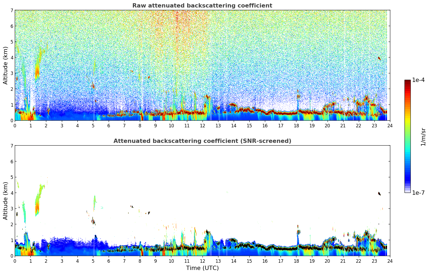Click the '9' time tick of the bottom plot
This screenshot has height=274, width=429.
tap(155, 261)
